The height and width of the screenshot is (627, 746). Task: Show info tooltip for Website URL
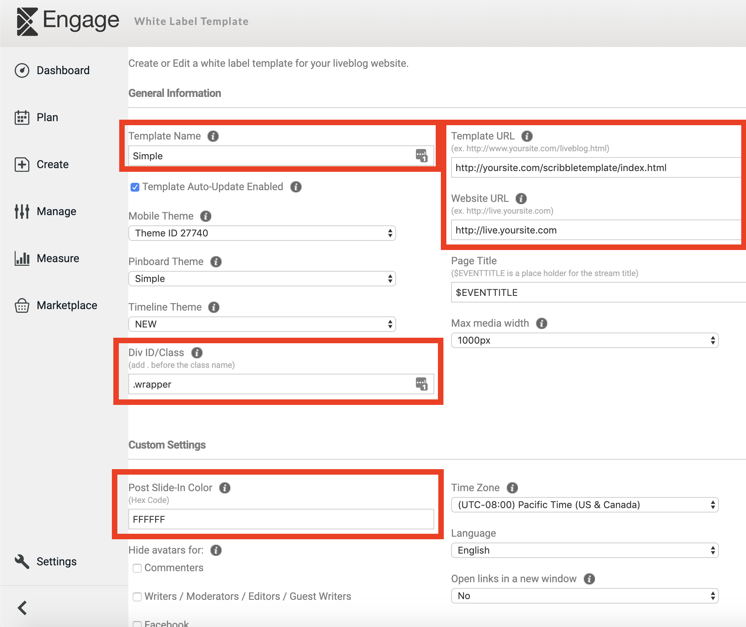521,199
